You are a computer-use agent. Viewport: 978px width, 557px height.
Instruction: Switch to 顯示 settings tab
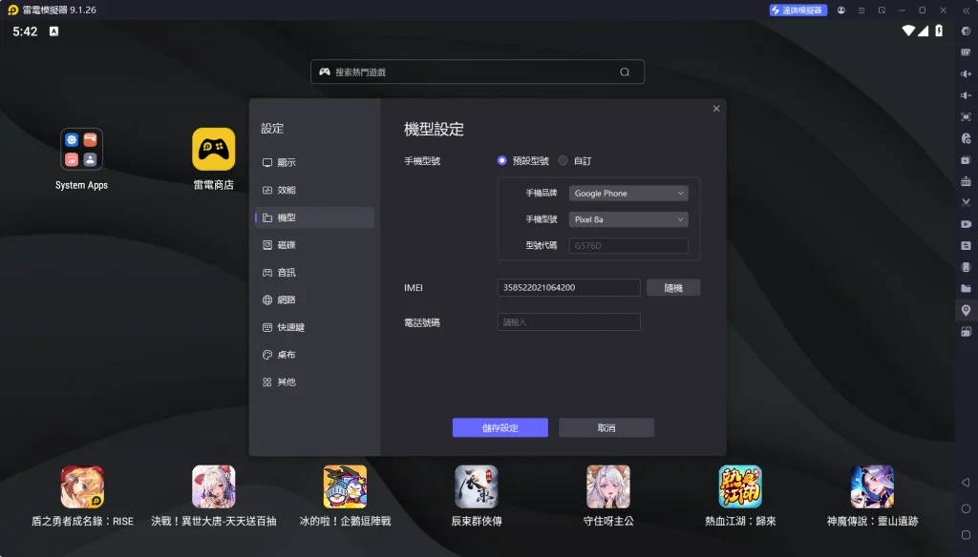[314, 162]
